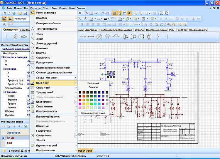Pick the magenta swatch in the line color palette
Screen dimensions: 220x159
[80, 104]
